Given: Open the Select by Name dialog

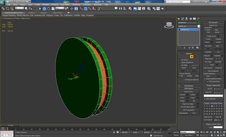Looking at the screenshot, I should tap(30, 9).
